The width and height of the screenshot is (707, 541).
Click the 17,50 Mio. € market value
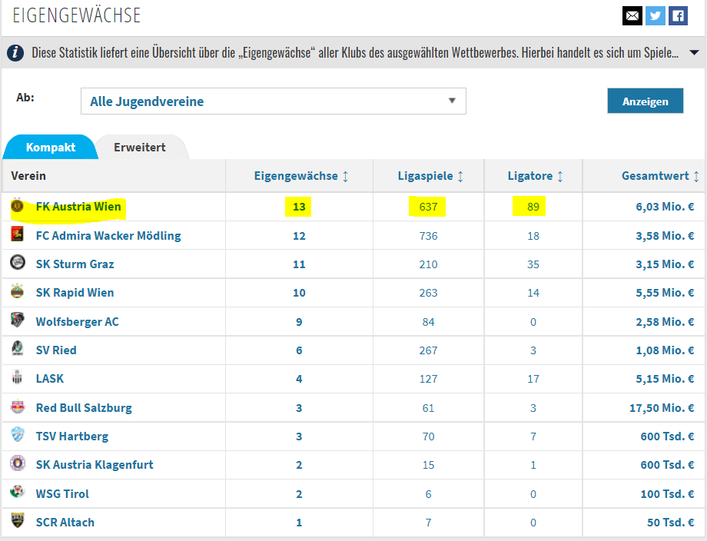(x=662, y=408)
